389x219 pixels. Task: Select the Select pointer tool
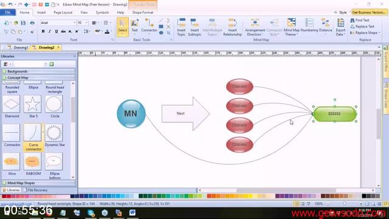(122, 27)
